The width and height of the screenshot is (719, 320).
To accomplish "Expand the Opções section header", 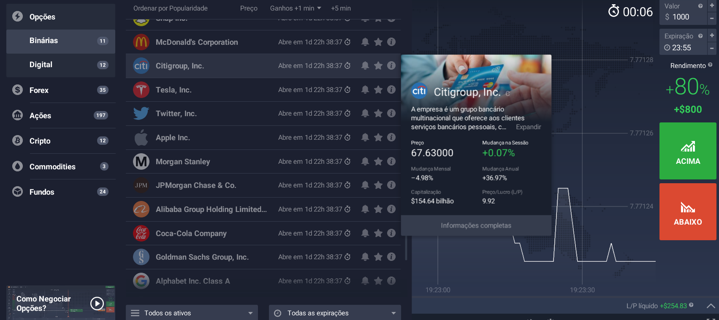I will pyautogui.click(x=61, y=17).
